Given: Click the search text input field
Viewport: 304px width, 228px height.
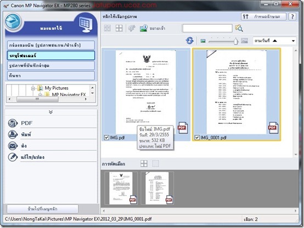Looking at the screenshot, I should tap(207, 29).
